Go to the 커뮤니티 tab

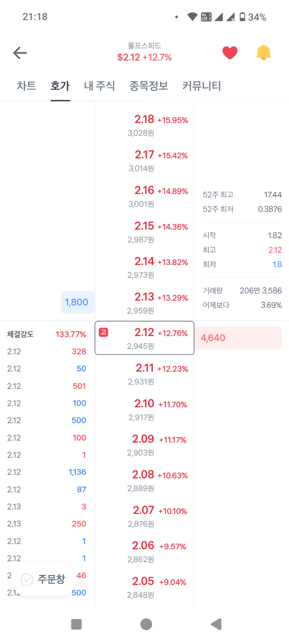[x=201, y=86]
